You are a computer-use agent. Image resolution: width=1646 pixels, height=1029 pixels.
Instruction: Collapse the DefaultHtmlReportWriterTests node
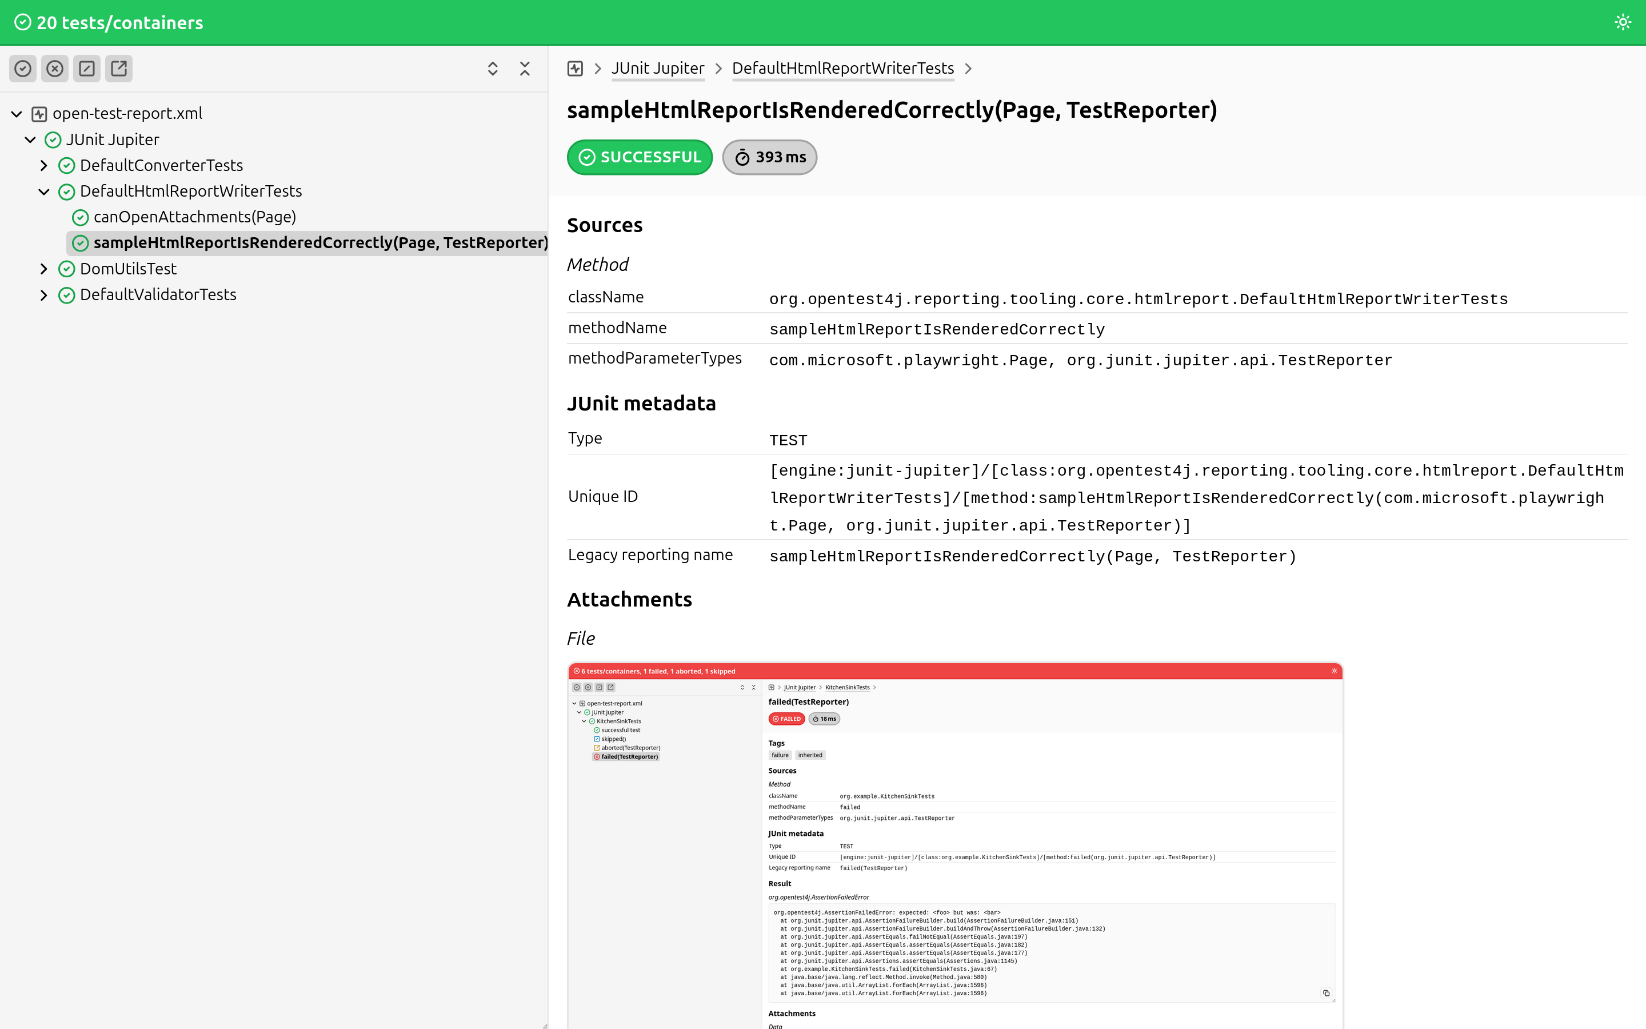click(44, 192)
